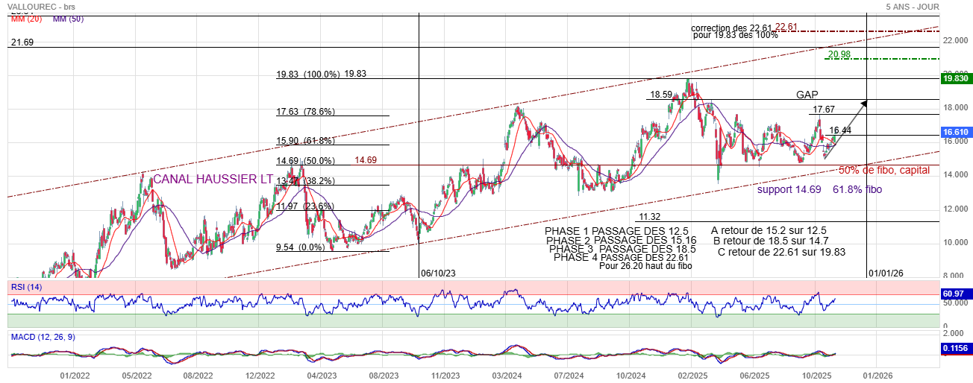Screen dimensions: 973x383
Task: Click the '50% de fibo, capital' note
Action: [x=884, y=171]
